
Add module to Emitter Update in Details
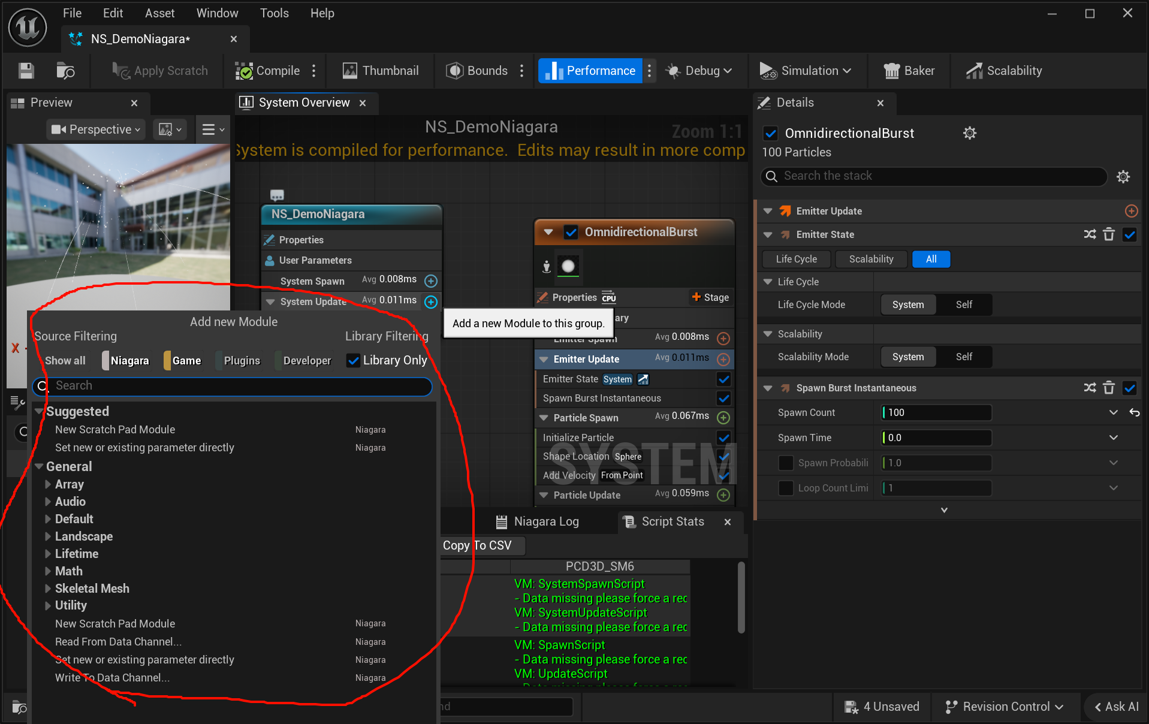[1132, 211]
